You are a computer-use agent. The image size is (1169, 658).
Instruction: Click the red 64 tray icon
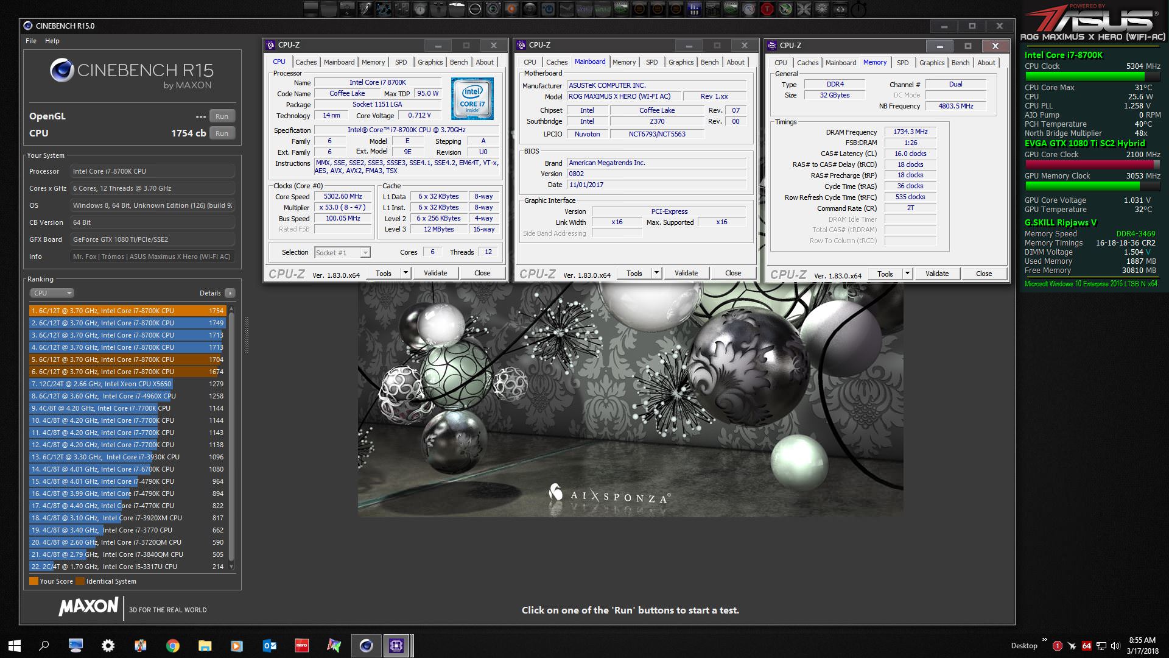point(1087,646)
